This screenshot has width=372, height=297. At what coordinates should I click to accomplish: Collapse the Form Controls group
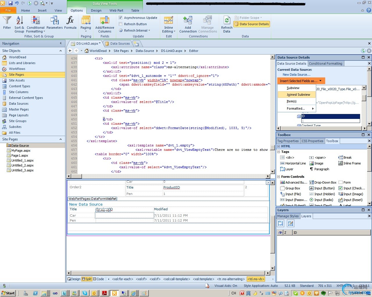tap(279, 177)
